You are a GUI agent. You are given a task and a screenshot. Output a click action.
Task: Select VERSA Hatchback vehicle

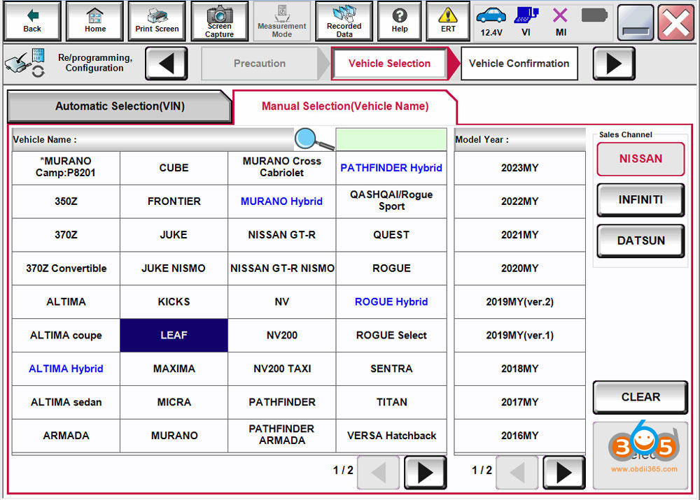click(x=391, y=436)
